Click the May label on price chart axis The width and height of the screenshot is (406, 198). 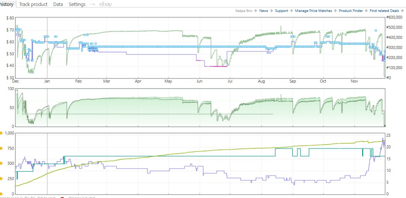tap(168, 81)
